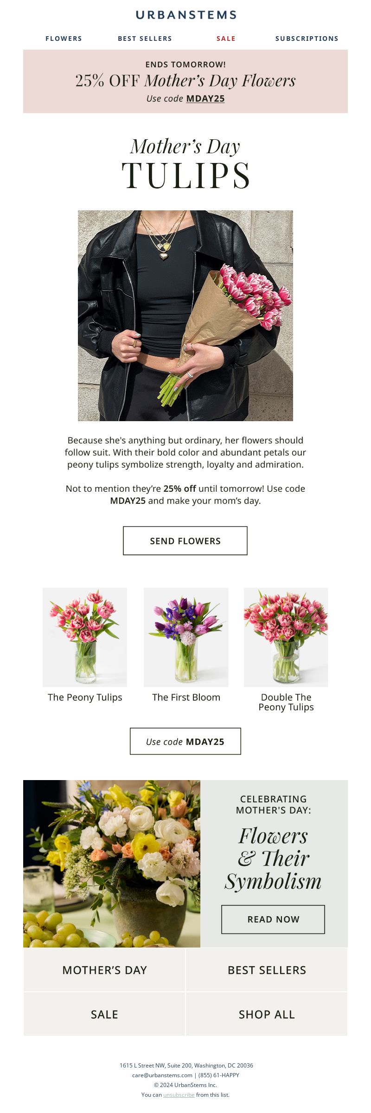This screenshot has width=371, height=1113.
Task: Click the Sale tile near the footer
Action: (x=104, y=1014)
